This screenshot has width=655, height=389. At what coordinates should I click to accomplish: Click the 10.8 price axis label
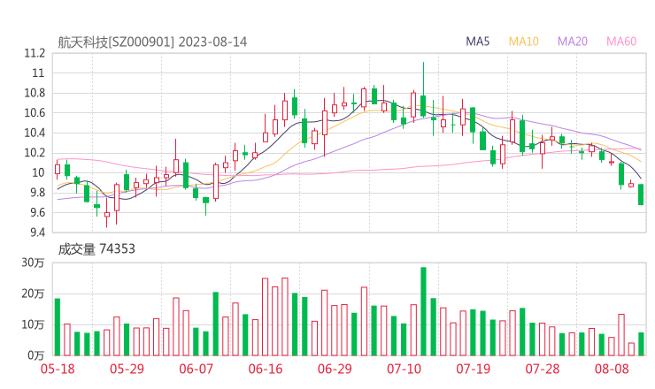35,93
